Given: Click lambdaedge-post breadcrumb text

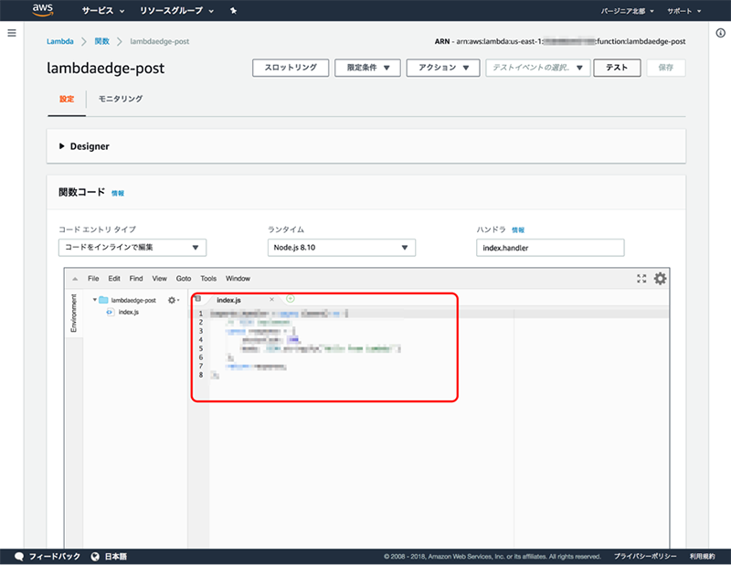Looking at the screenshot, I should (x=159, y=41).
